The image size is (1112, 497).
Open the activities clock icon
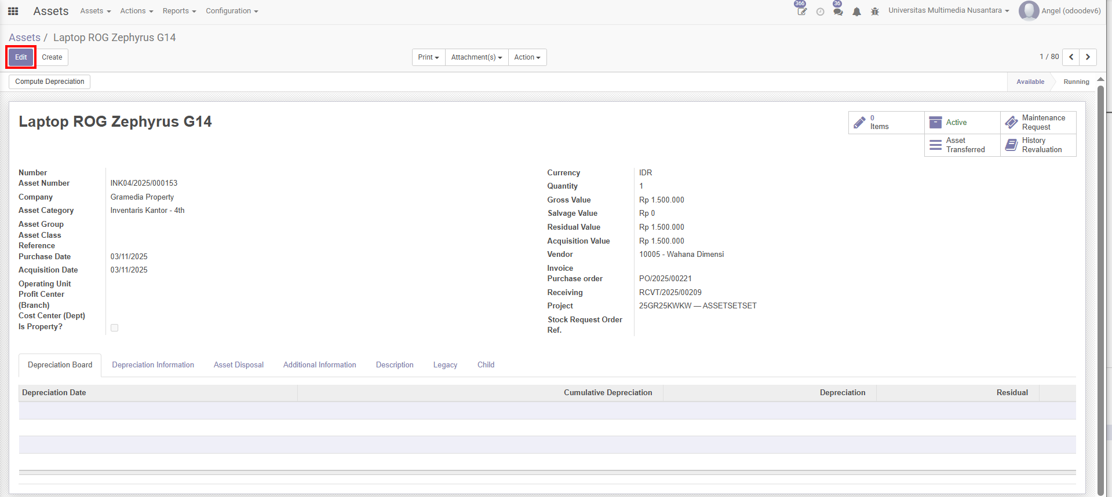[820, 12]
